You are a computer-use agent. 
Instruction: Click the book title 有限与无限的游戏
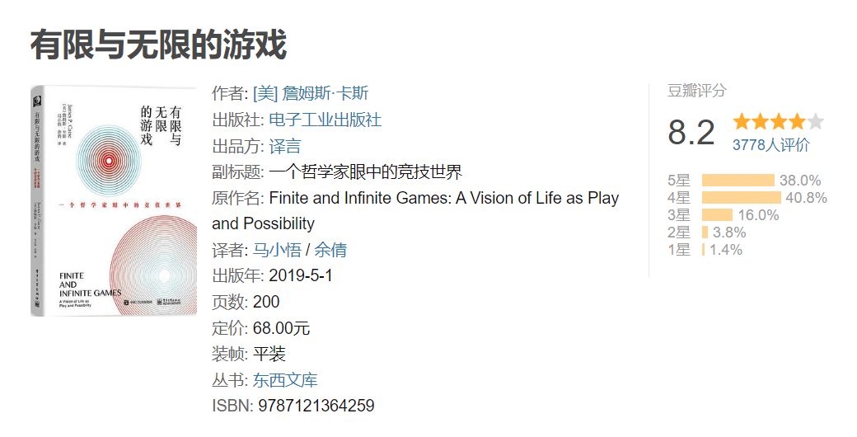pyautogui.click(x=158, y=45)
